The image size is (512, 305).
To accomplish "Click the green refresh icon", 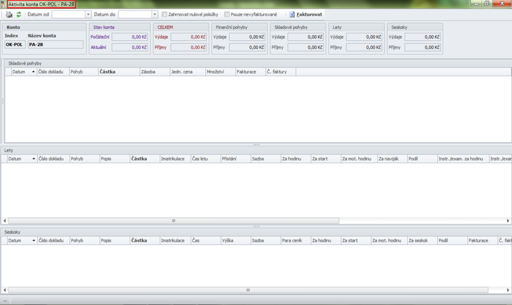I will [19, 14].
